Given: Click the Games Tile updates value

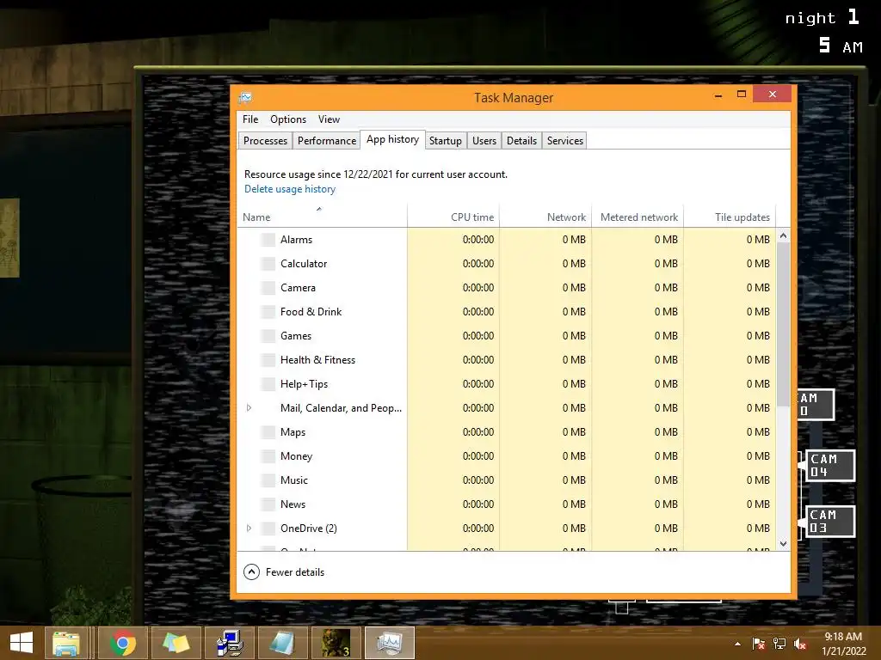Looking at the screenshot, I should coord(758,336).
